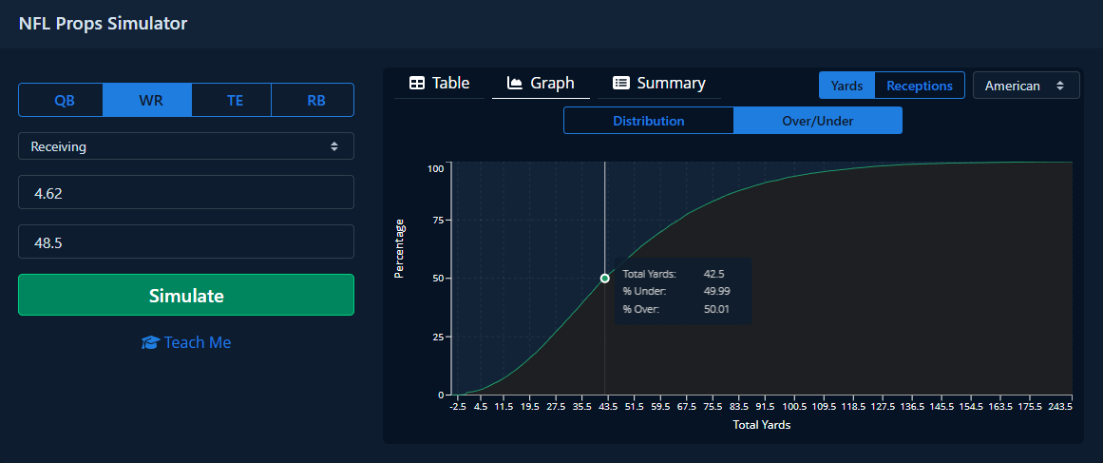Select the WR position
This screenshot has height=463, width=1103.
(149, 100)
